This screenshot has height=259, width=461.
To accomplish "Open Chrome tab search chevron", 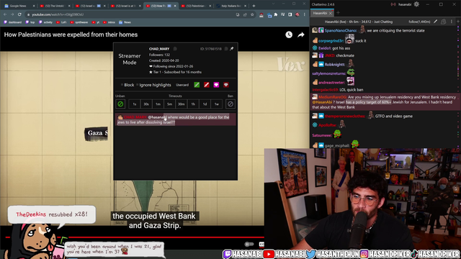I will (273, 4).
